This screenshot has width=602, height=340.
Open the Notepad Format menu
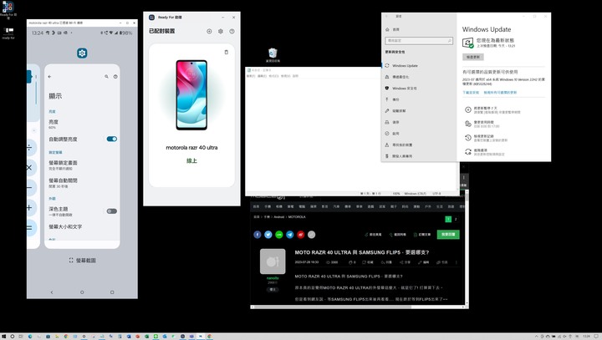(273, 76)
